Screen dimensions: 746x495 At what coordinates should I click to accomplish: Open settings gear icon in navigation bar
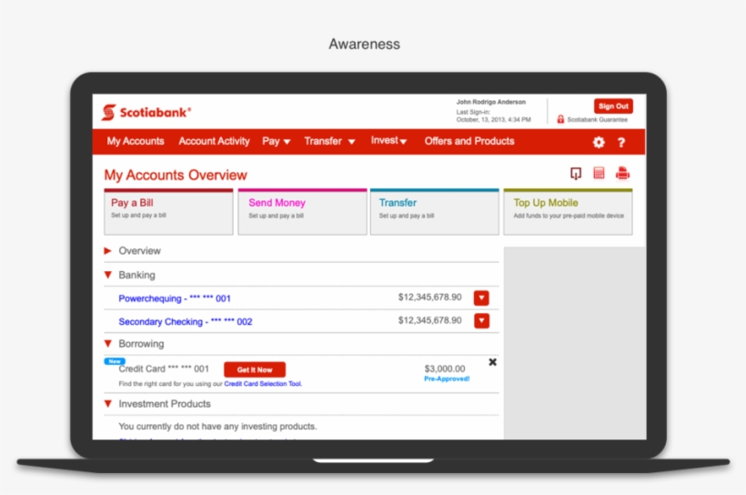click(x=599, y=142)
